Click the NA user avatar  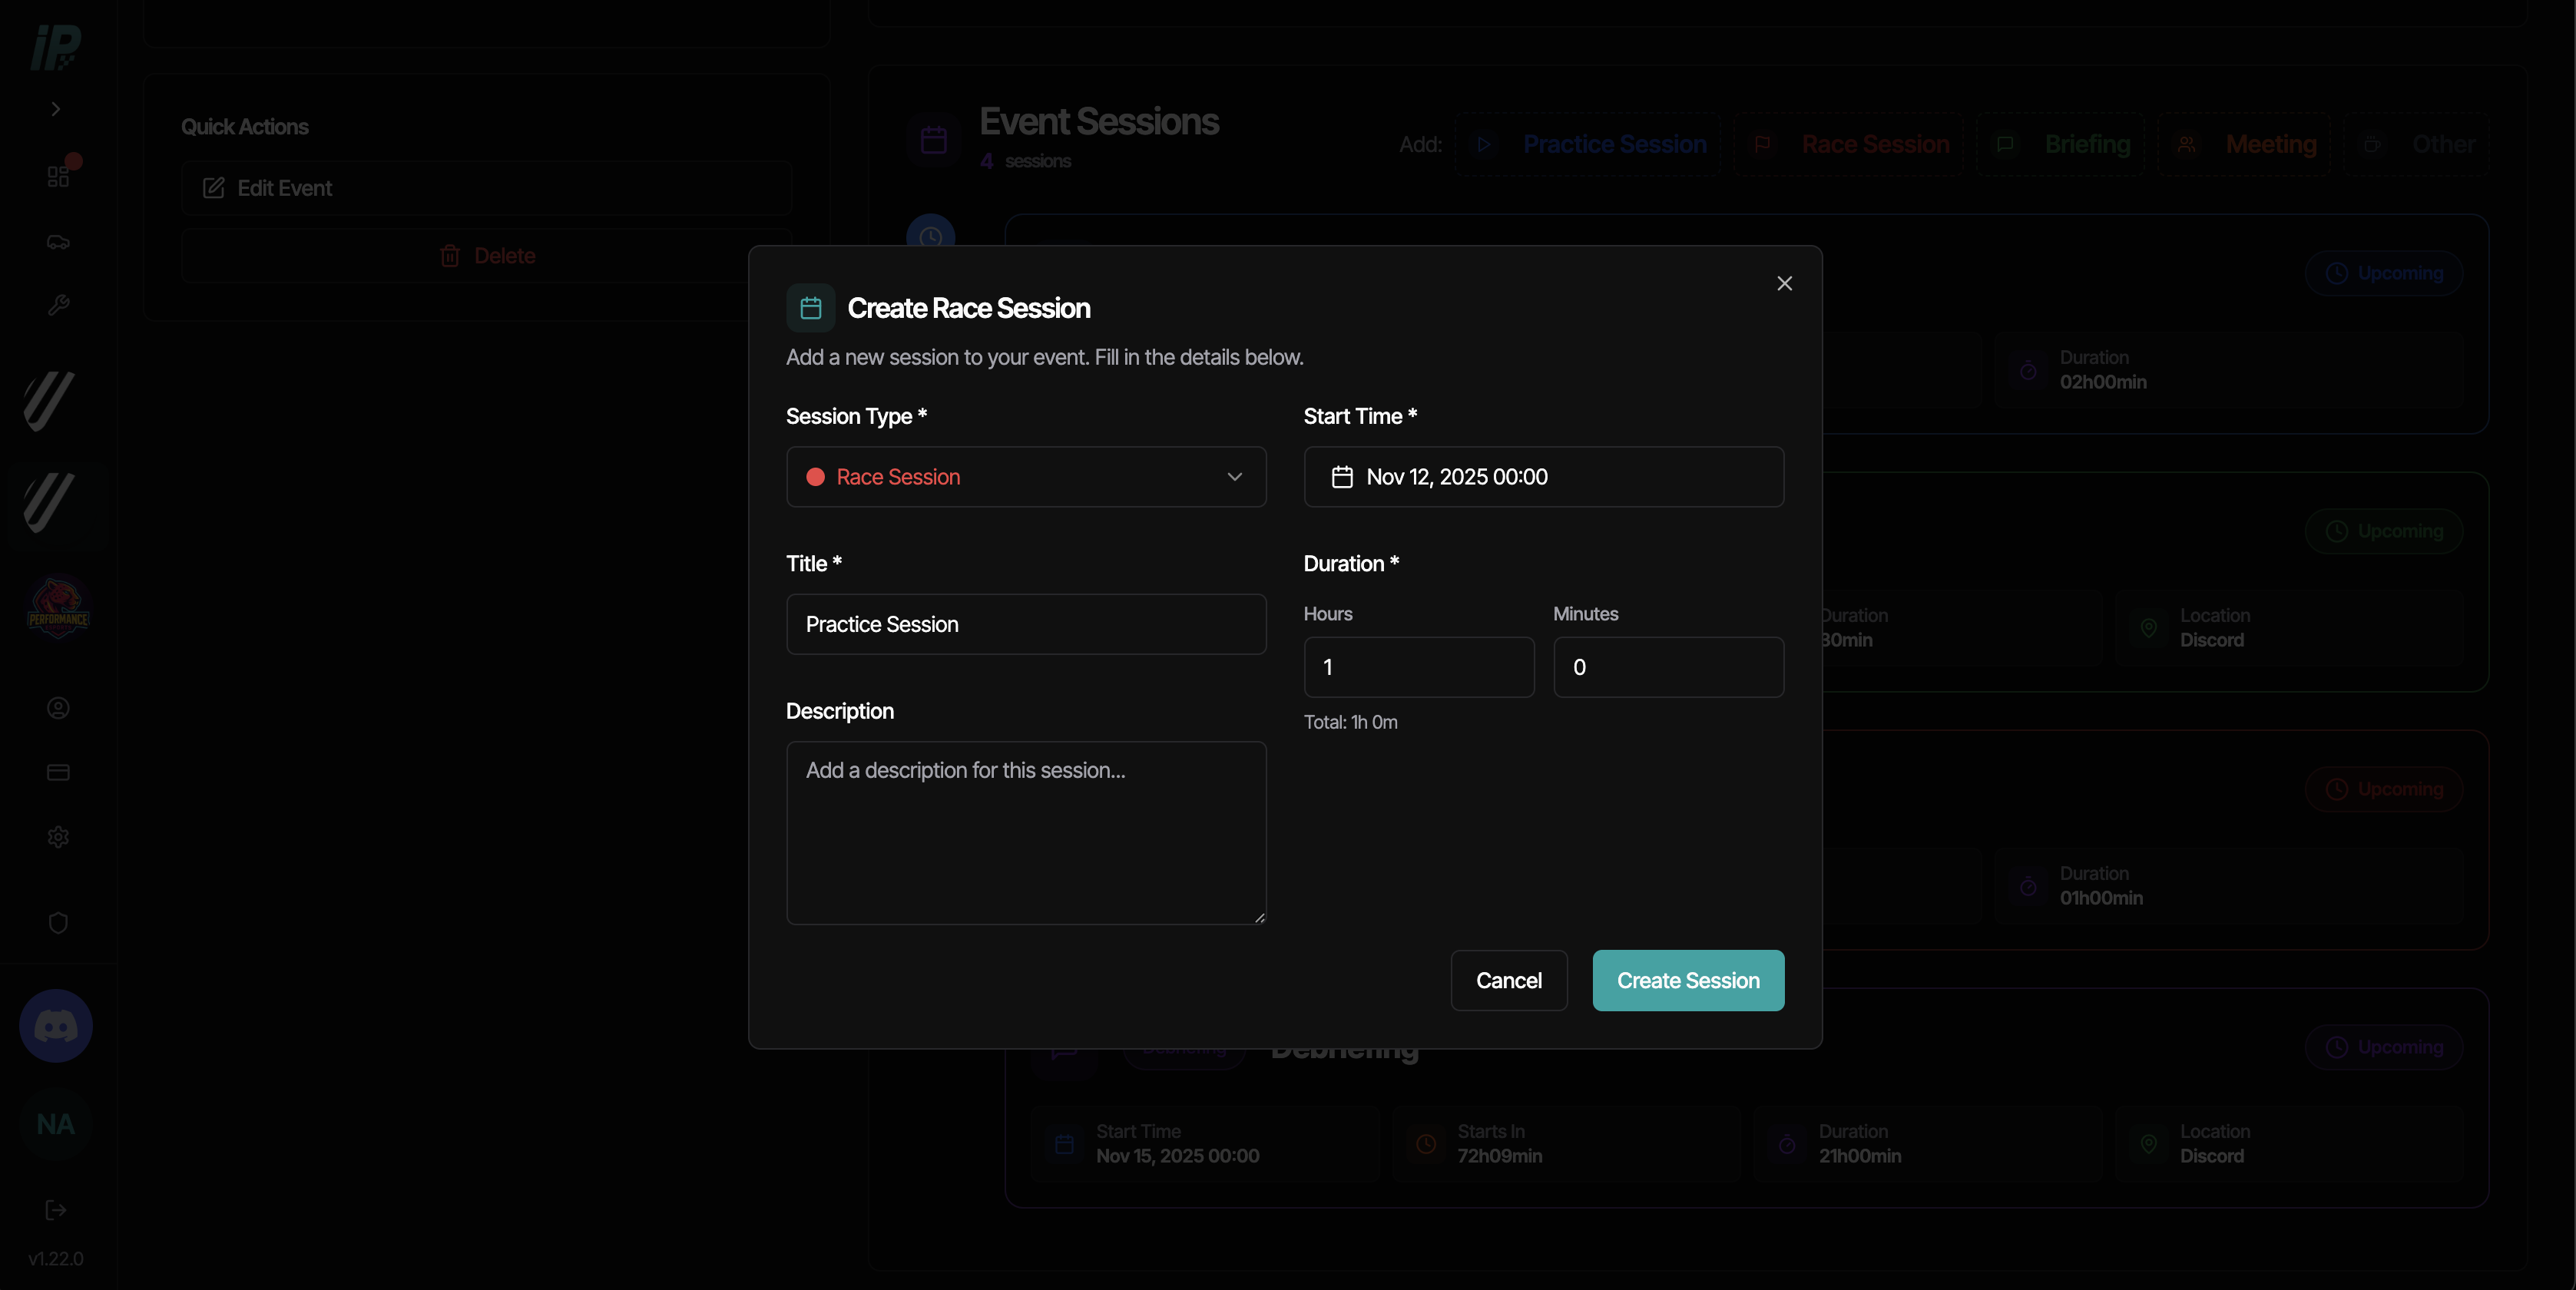[56, 1124]
